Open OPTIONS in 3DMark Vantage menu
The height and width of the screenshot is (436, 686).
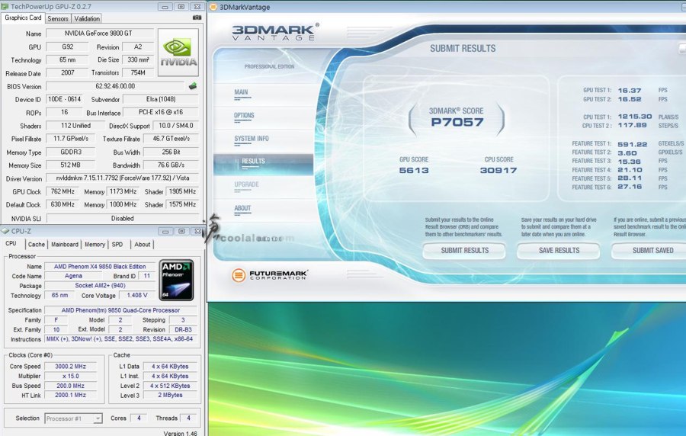click(244, 115)
